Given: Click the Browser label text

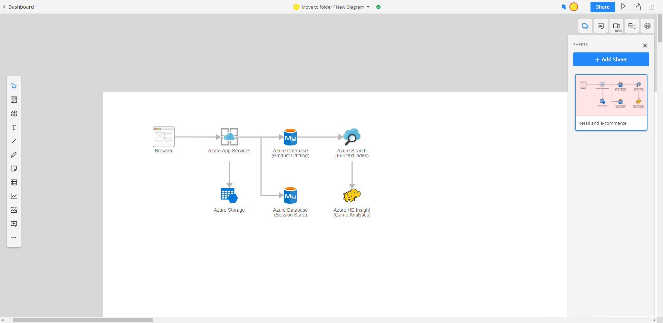Looking at the screenshot, I should [x=164, y=151].
